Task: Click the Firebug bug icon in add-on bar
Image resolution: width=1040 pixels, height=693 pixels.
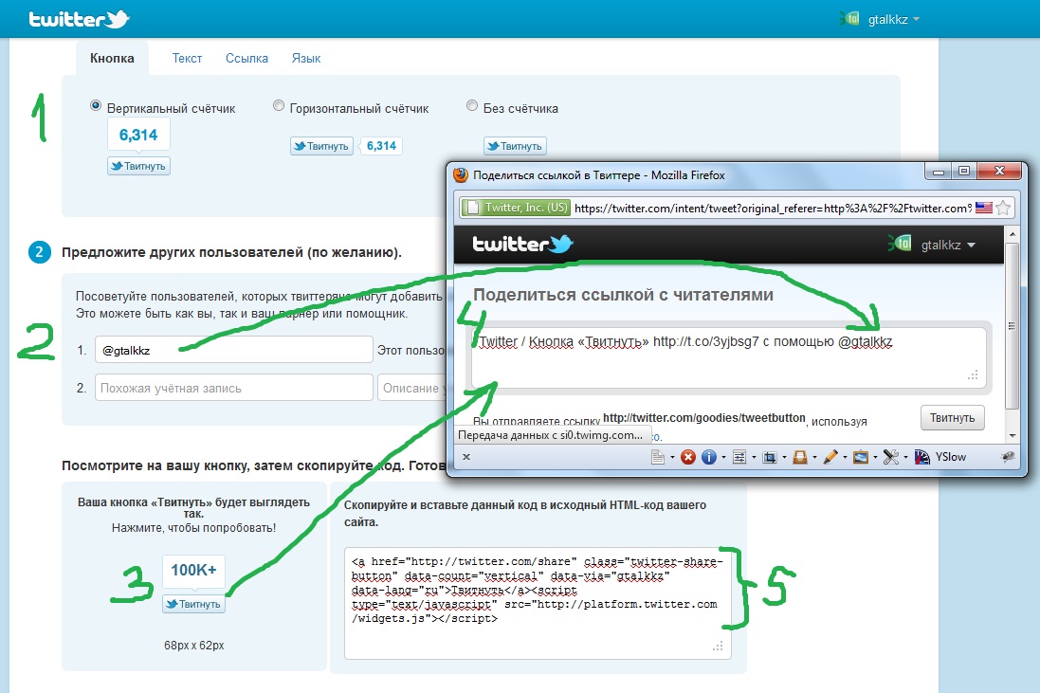Action: point(1008,457)
